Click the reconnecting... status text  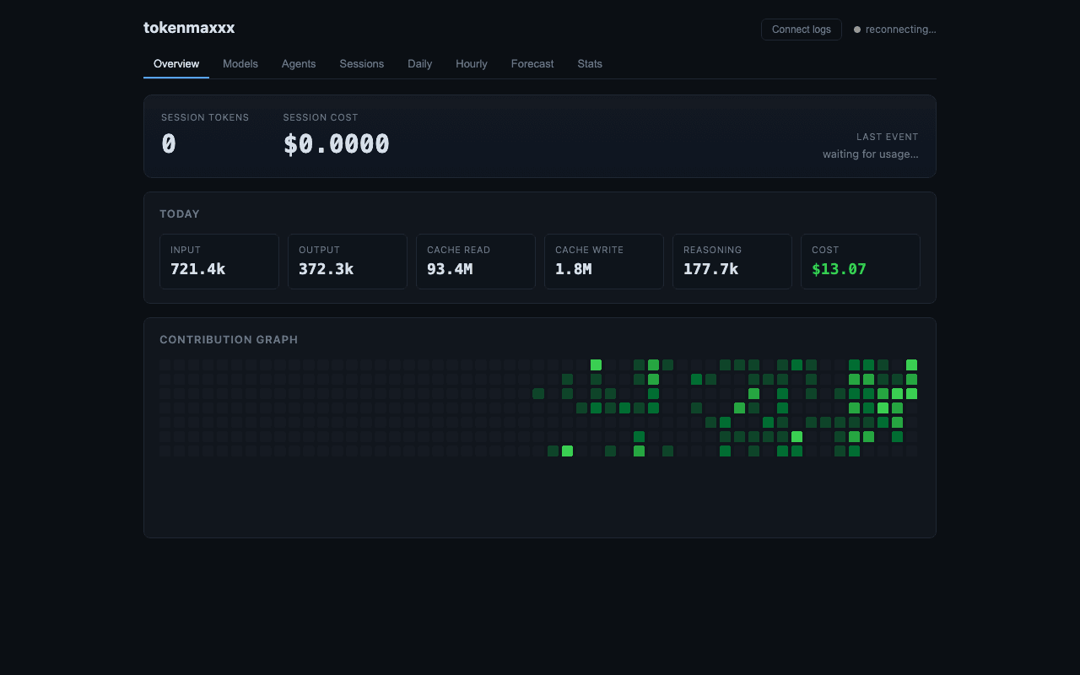tap(901, 30)
